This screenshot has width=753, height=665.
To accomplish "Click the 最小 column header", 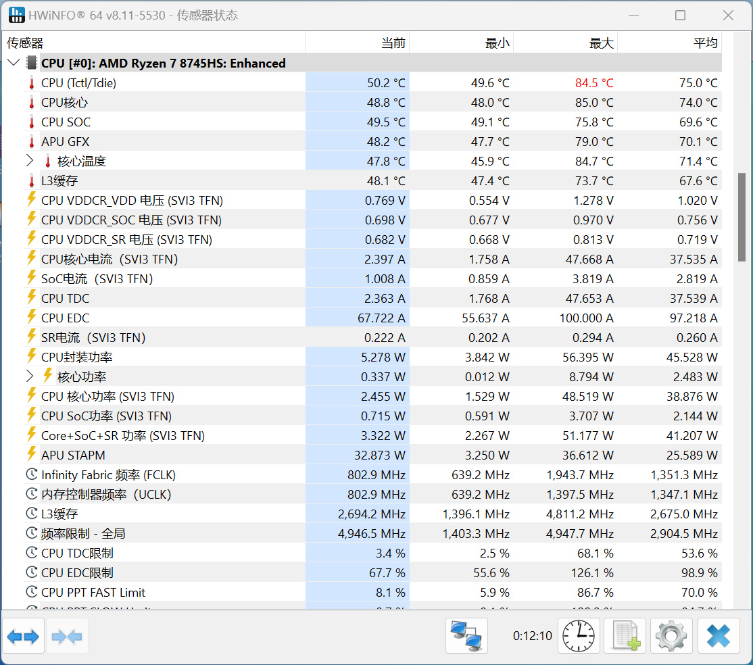I will pyautogui.click(x=462, y=43).
